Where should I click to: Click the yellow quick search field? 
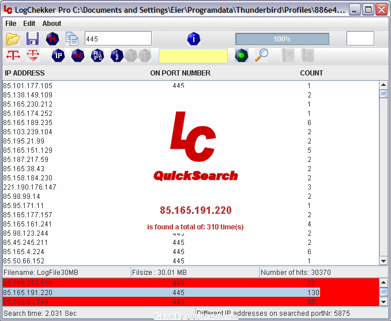tap(193, 56)
